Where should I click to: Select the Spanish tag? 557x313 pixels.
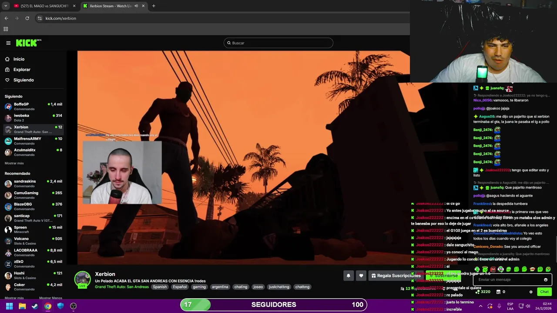coord(160,287)
